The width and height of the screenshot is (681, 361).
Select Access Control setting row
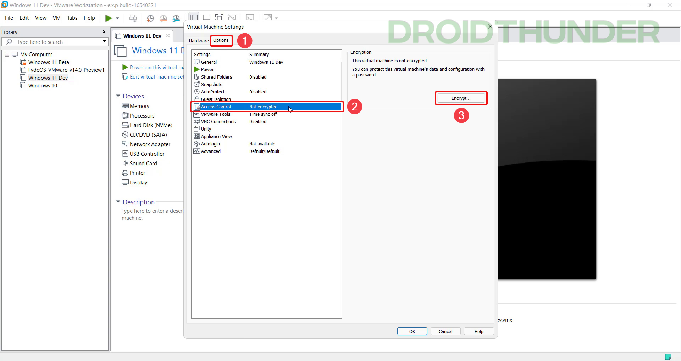[x=267, y=107]
